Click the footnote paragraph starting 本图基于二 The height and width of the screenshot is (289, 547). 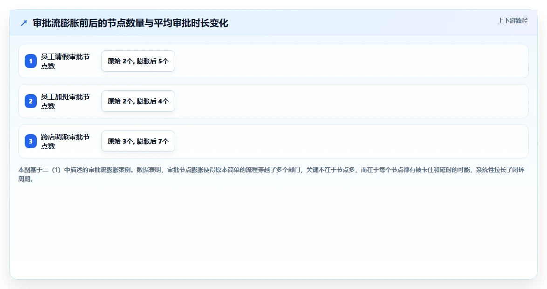pyautogui.click(x=272, y=174)
